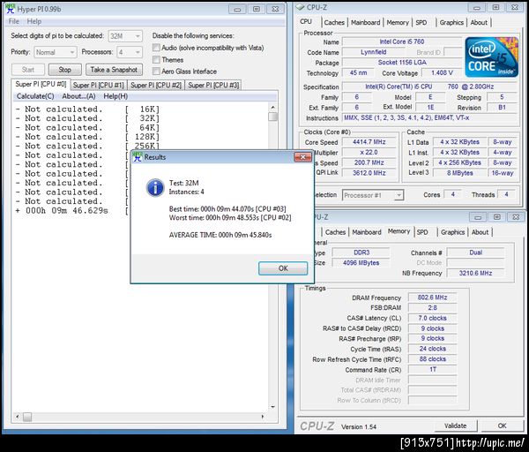This screenshot has height=452, width=529.
Task: Open the Processors count dropdown
Action: (x=130, y=52)
